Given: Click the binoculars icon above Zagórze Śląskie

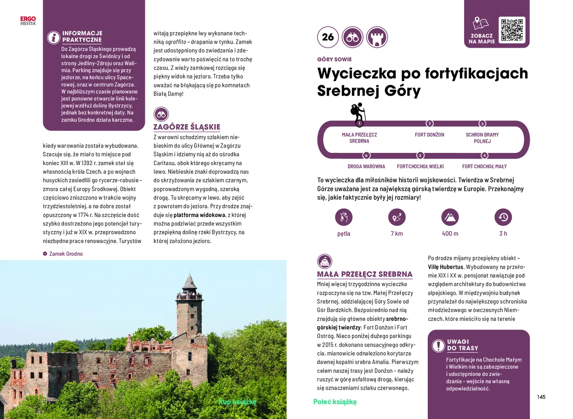Looking at the screenshot, I should pyautogui.click(x=161, y=114).
